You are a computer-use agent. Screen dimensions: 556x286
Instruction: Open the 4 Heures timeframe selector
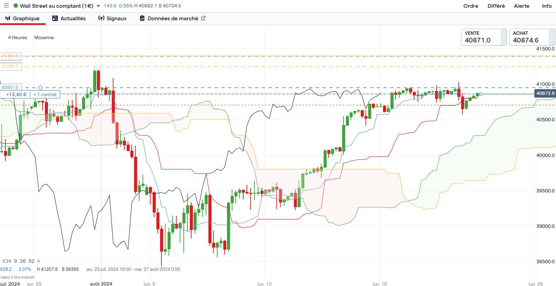pos(18,37)
